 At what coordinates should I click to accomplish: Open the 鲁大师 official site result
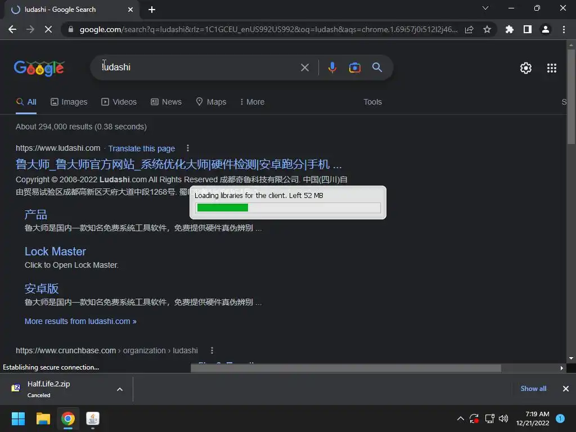tap(178, 164)
